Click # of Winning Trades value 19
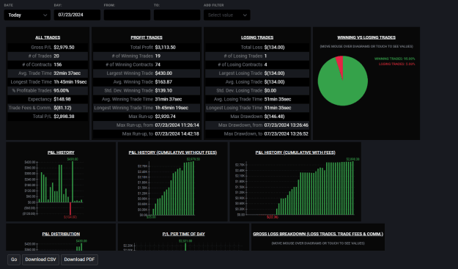458x269 pixels. pos(158,56)
